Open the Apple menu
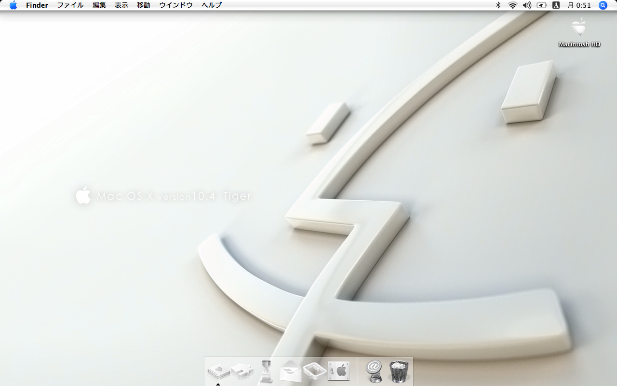Screen dimensions: 617x386 tap(13, 5)
